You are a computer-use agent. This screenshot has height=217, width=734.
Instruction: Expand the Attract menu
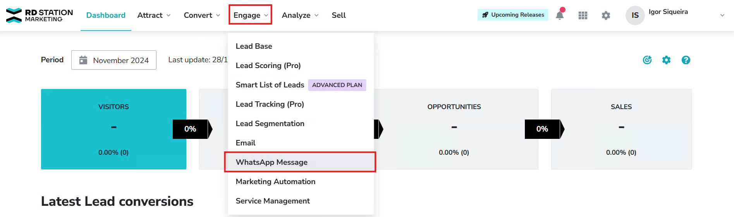[x=154, y=15]
